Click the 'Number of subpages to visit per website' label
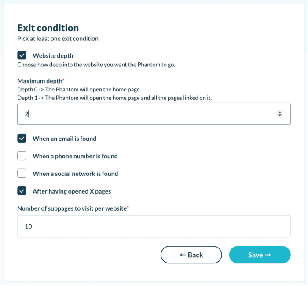Image resolution: width=308 pixels, height=285 pixels. point(72,208)
